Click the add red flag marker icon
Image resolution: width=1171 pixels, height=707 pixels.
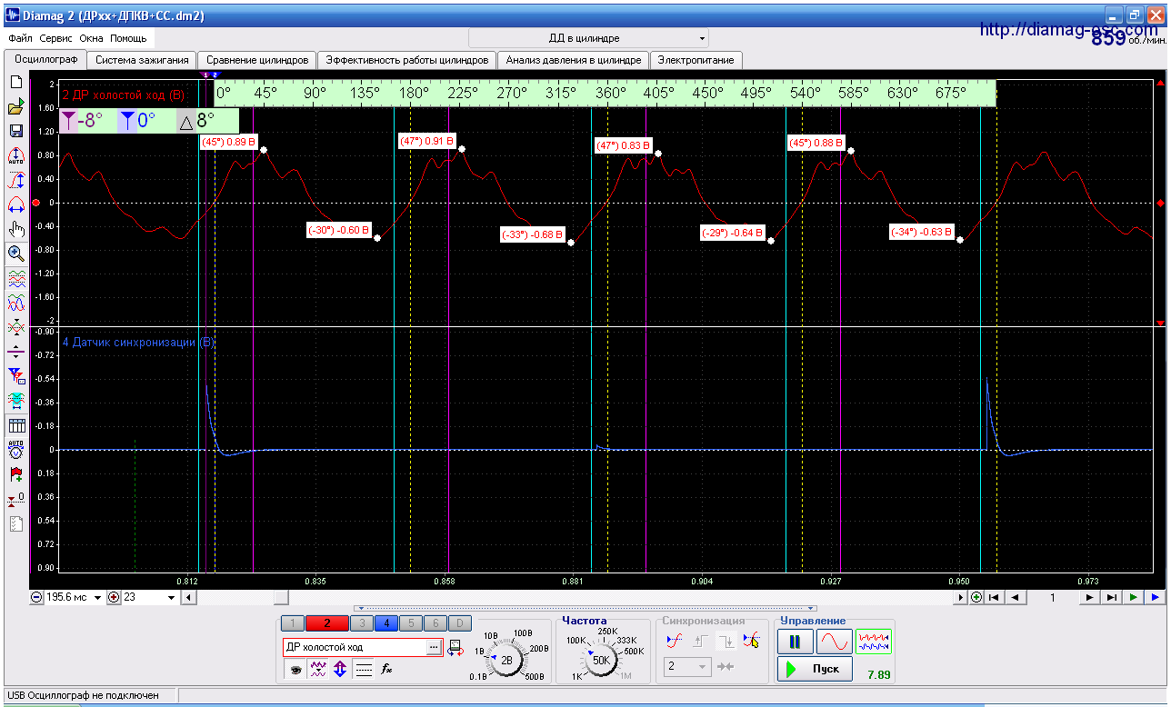tap(15, 474)
